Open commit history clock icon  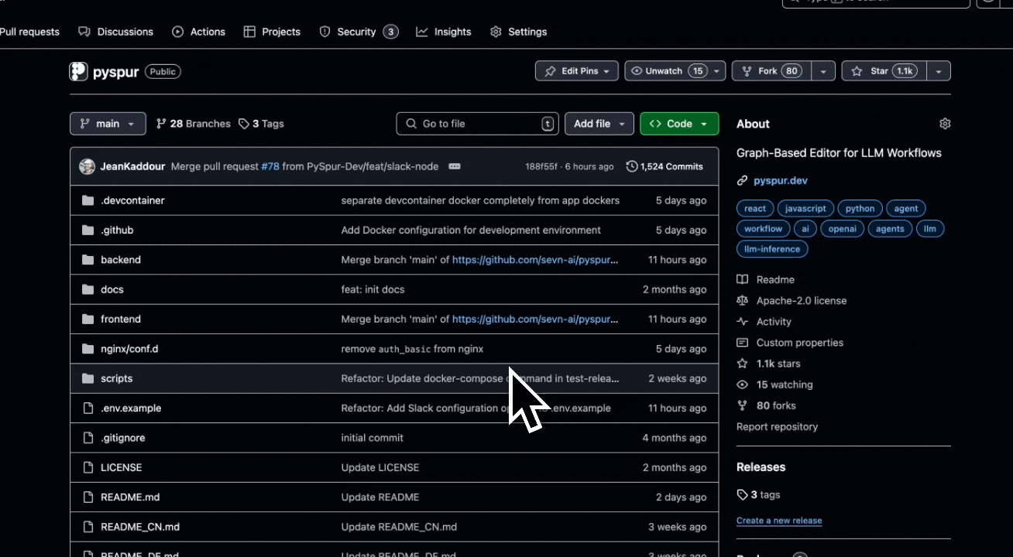pyautogui.click(x=632, y=166)
